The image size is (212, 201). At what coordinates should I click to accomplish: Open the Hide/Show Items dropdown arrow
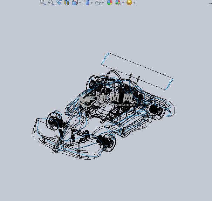click(x=103, y=3)
